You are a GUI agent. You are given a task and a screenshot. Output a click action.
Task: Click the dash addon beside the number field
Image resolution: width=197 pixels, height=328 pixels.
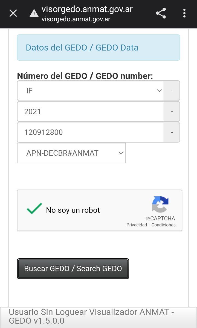172,132
